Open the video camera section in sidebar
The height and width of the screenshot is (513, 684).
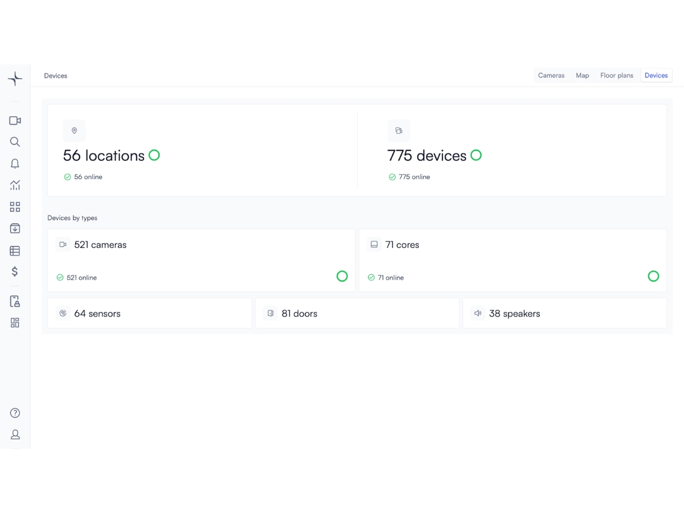click(x=15, y=121)
